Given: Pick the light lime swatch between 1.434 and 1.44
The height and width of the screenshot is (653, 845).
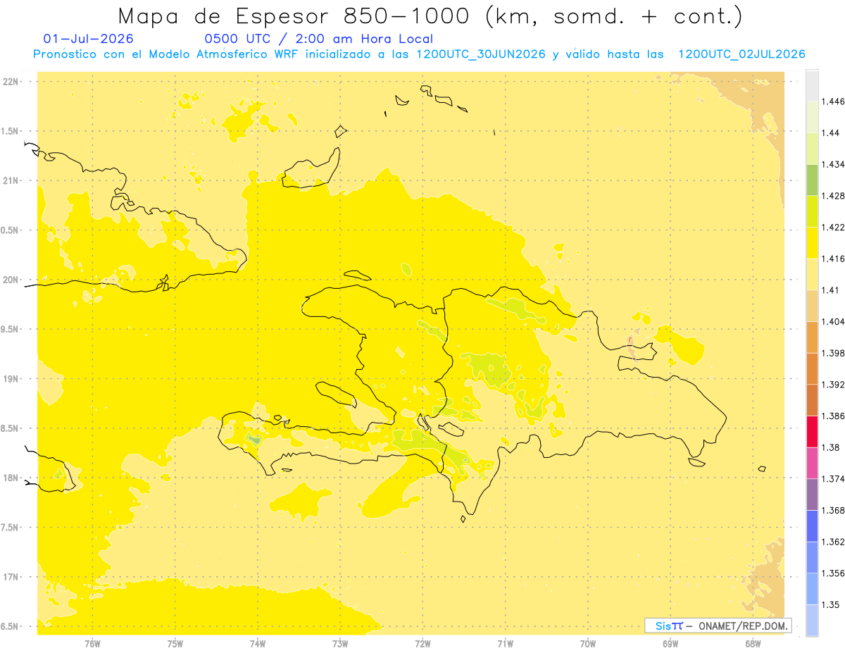Looking at the screenshot, I should (813, 149).
